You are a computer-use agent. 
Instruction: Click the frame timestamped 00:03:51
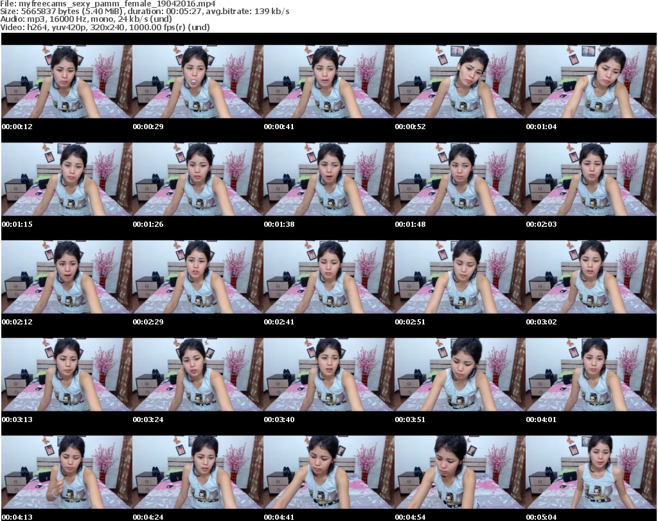[459, 375]
